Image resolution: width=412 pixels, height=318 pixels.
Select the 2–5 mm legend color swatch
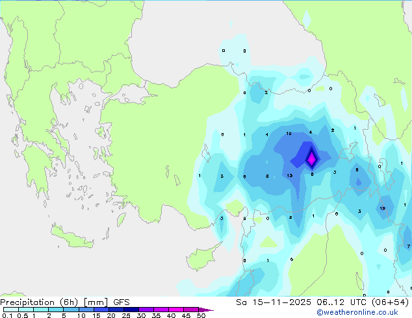pos(56,310)
